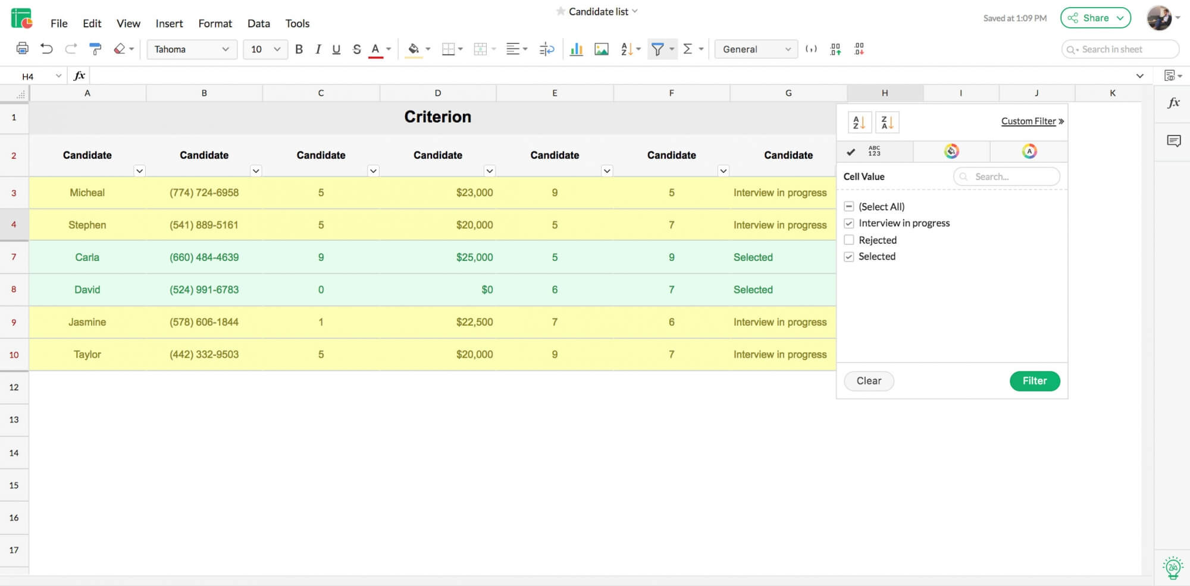
Task: Open column F filter dropdown arrow
Action: pyautogui.click(x=724, y=171)
